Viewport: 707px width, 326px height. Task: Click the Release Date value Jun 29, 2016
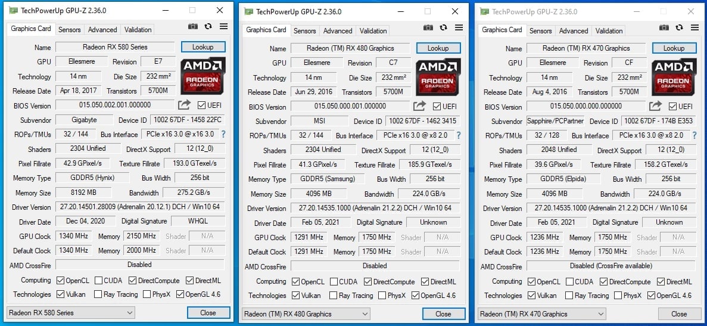pos(313,92)
